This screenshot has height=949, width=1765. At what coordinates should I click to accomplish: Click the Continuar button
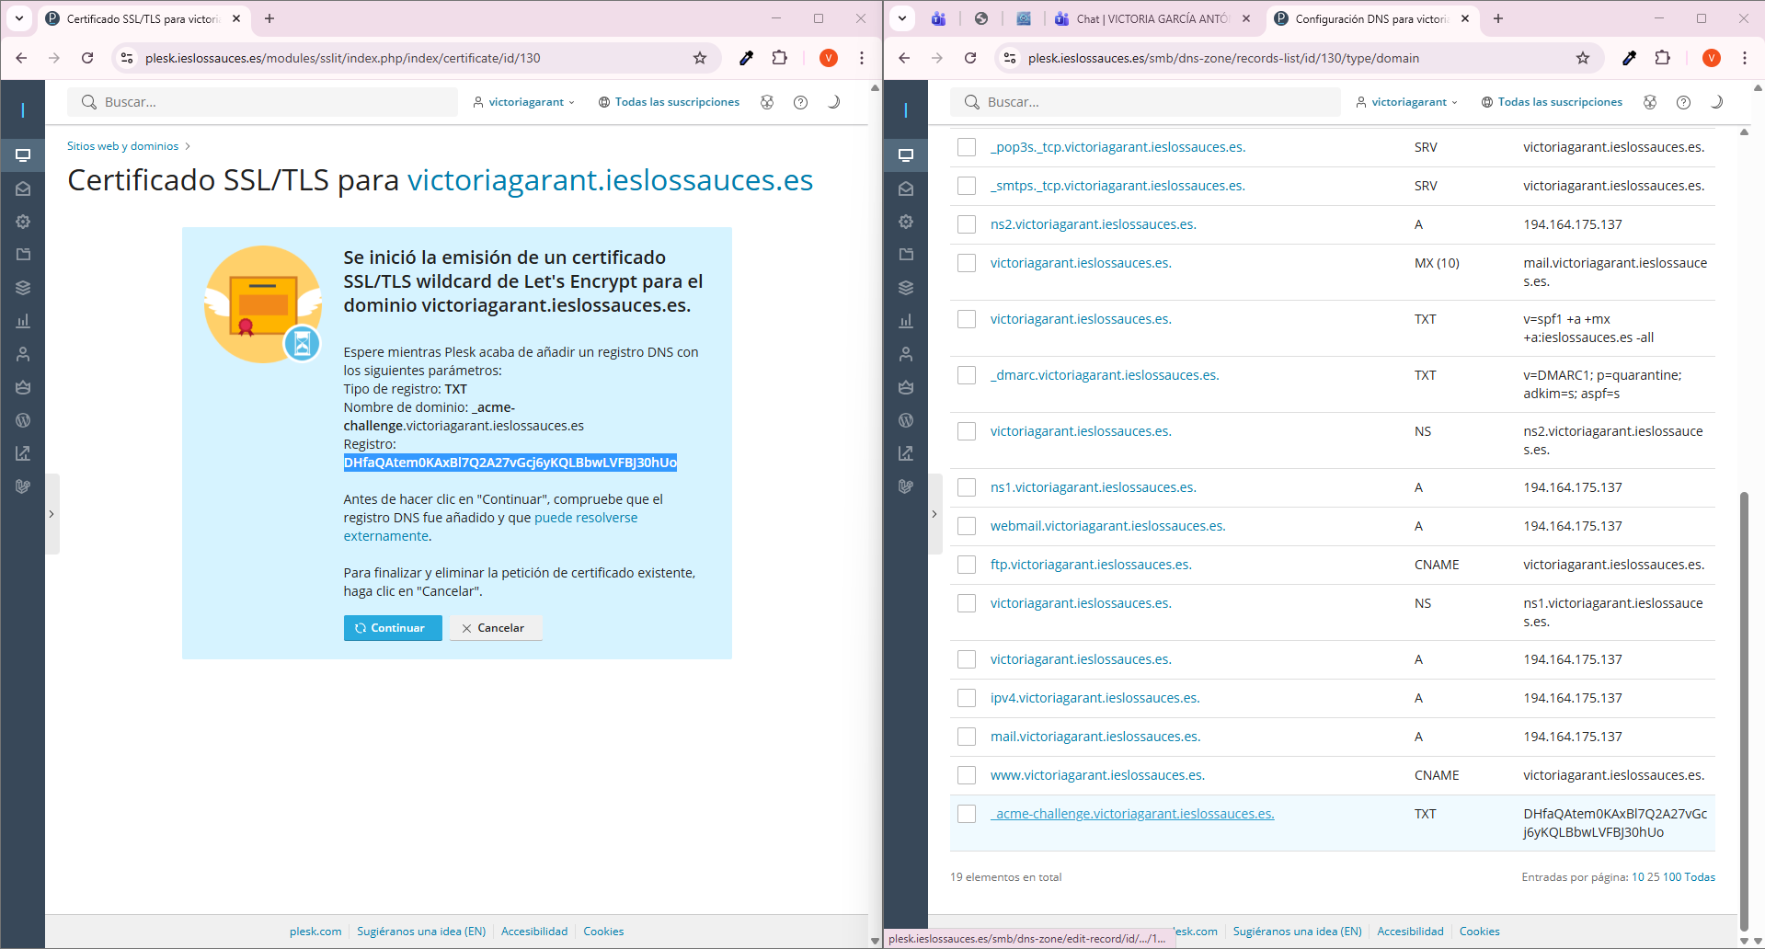pyautogui.click(x=393, y=628)
